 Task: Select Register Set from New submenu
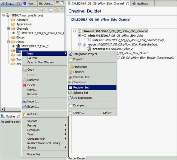pyautogui.click(x=81, y=87)
